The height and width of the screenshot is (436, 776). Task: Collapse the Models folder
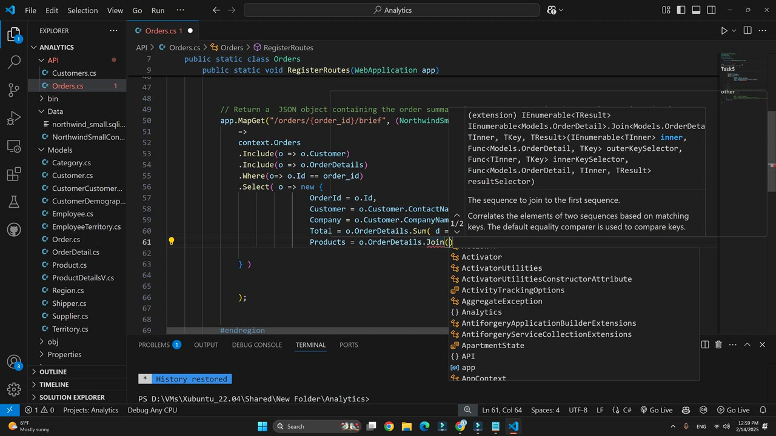coord(59,150)
